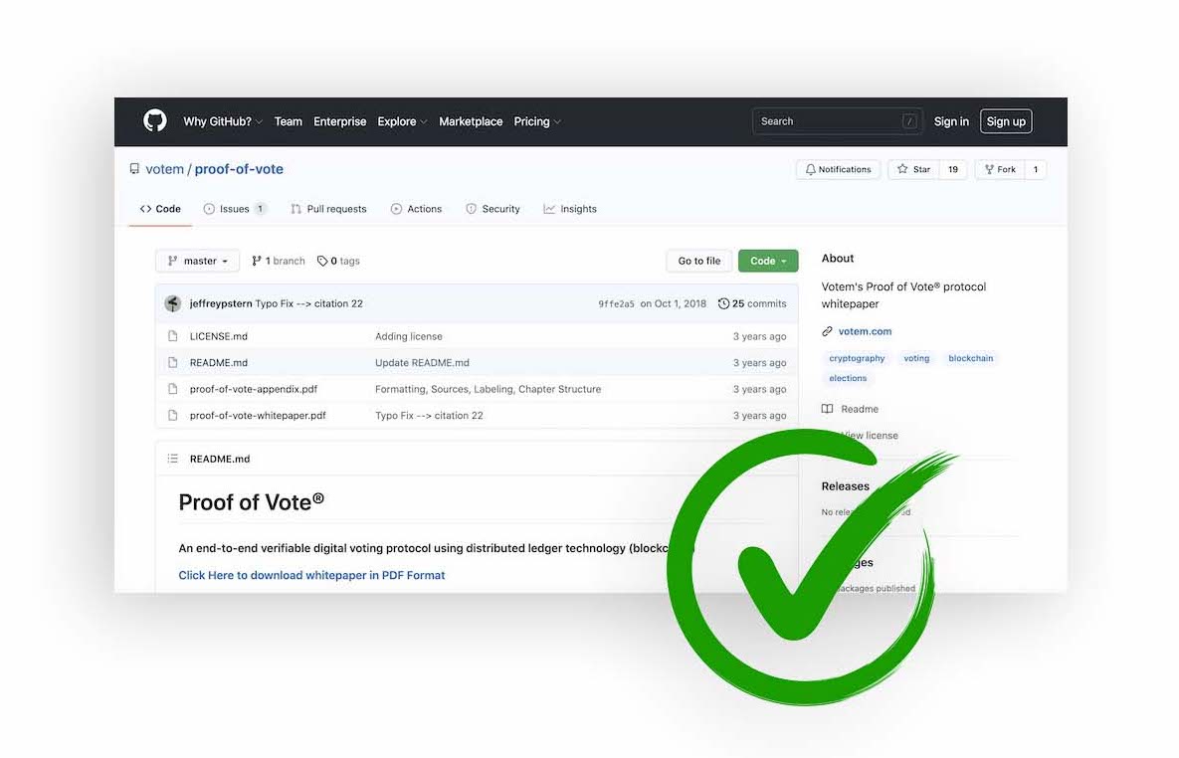Open the green Code dropdown button
Image resolution: width=1179 pixels, height=758 pixels.
767,261
